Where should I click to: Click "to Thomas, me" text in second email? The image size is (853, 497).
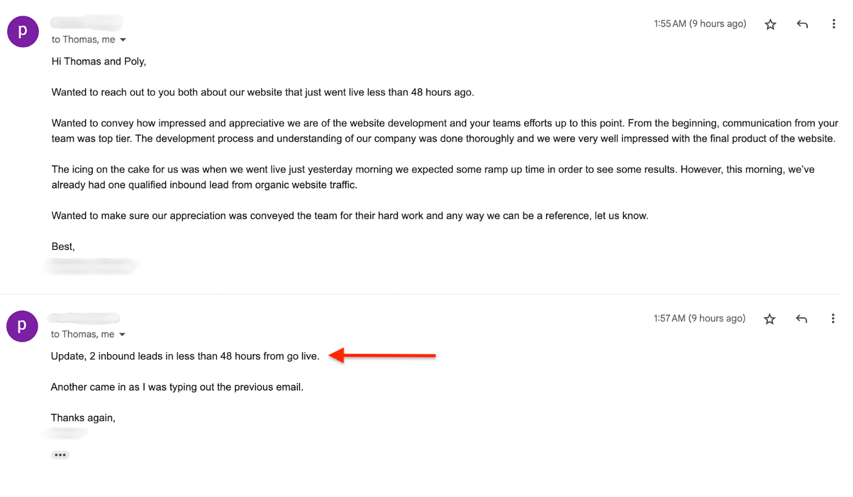tap(83, 334)
